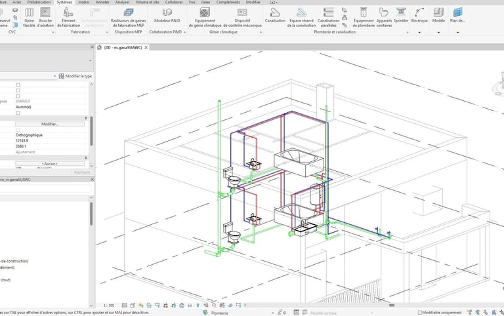Image resolution: width=504 pixels, height=316 pixels.
Task: Open the Insérer ribbon tab
Action: pyautogui.click(x=84, y=2)
